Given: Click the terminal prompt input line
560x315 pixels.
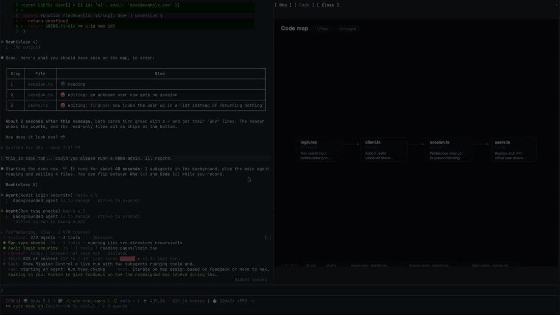Looking at the screenshot, I should tap(279, 291).
